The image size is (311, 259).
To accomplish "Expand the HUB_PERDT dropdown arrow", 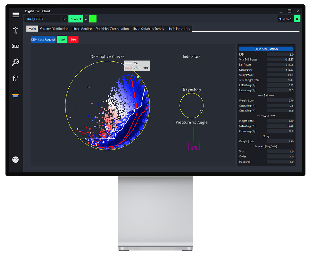I will 64,19.
